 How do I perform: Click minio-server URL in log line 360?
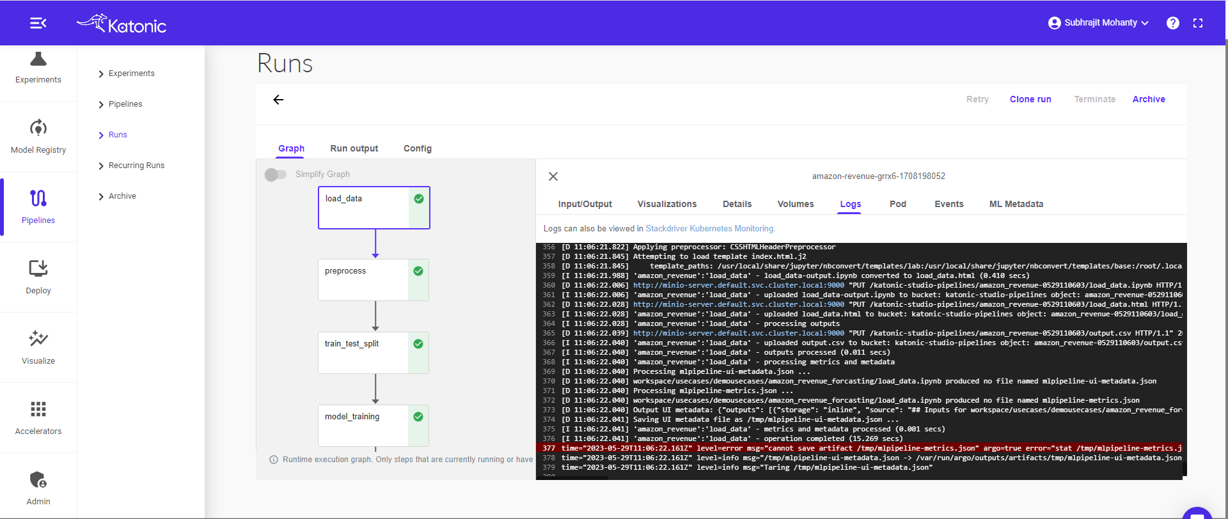tap(739, 286)
